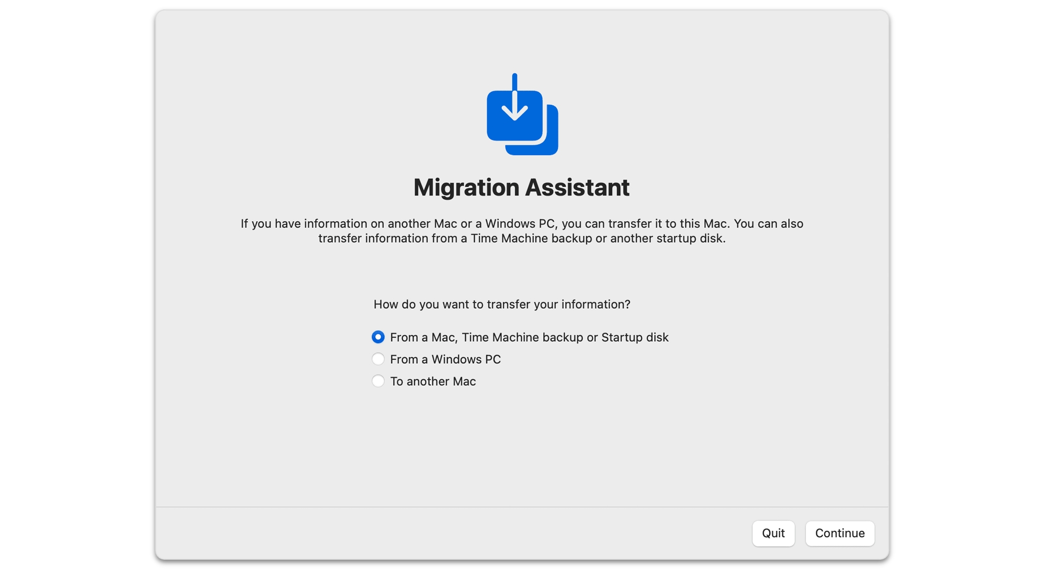The width and height of the screenshot is (1044, 587).
Task: Proceed to the next step with Continue
Action: click(x=839, y=534)
